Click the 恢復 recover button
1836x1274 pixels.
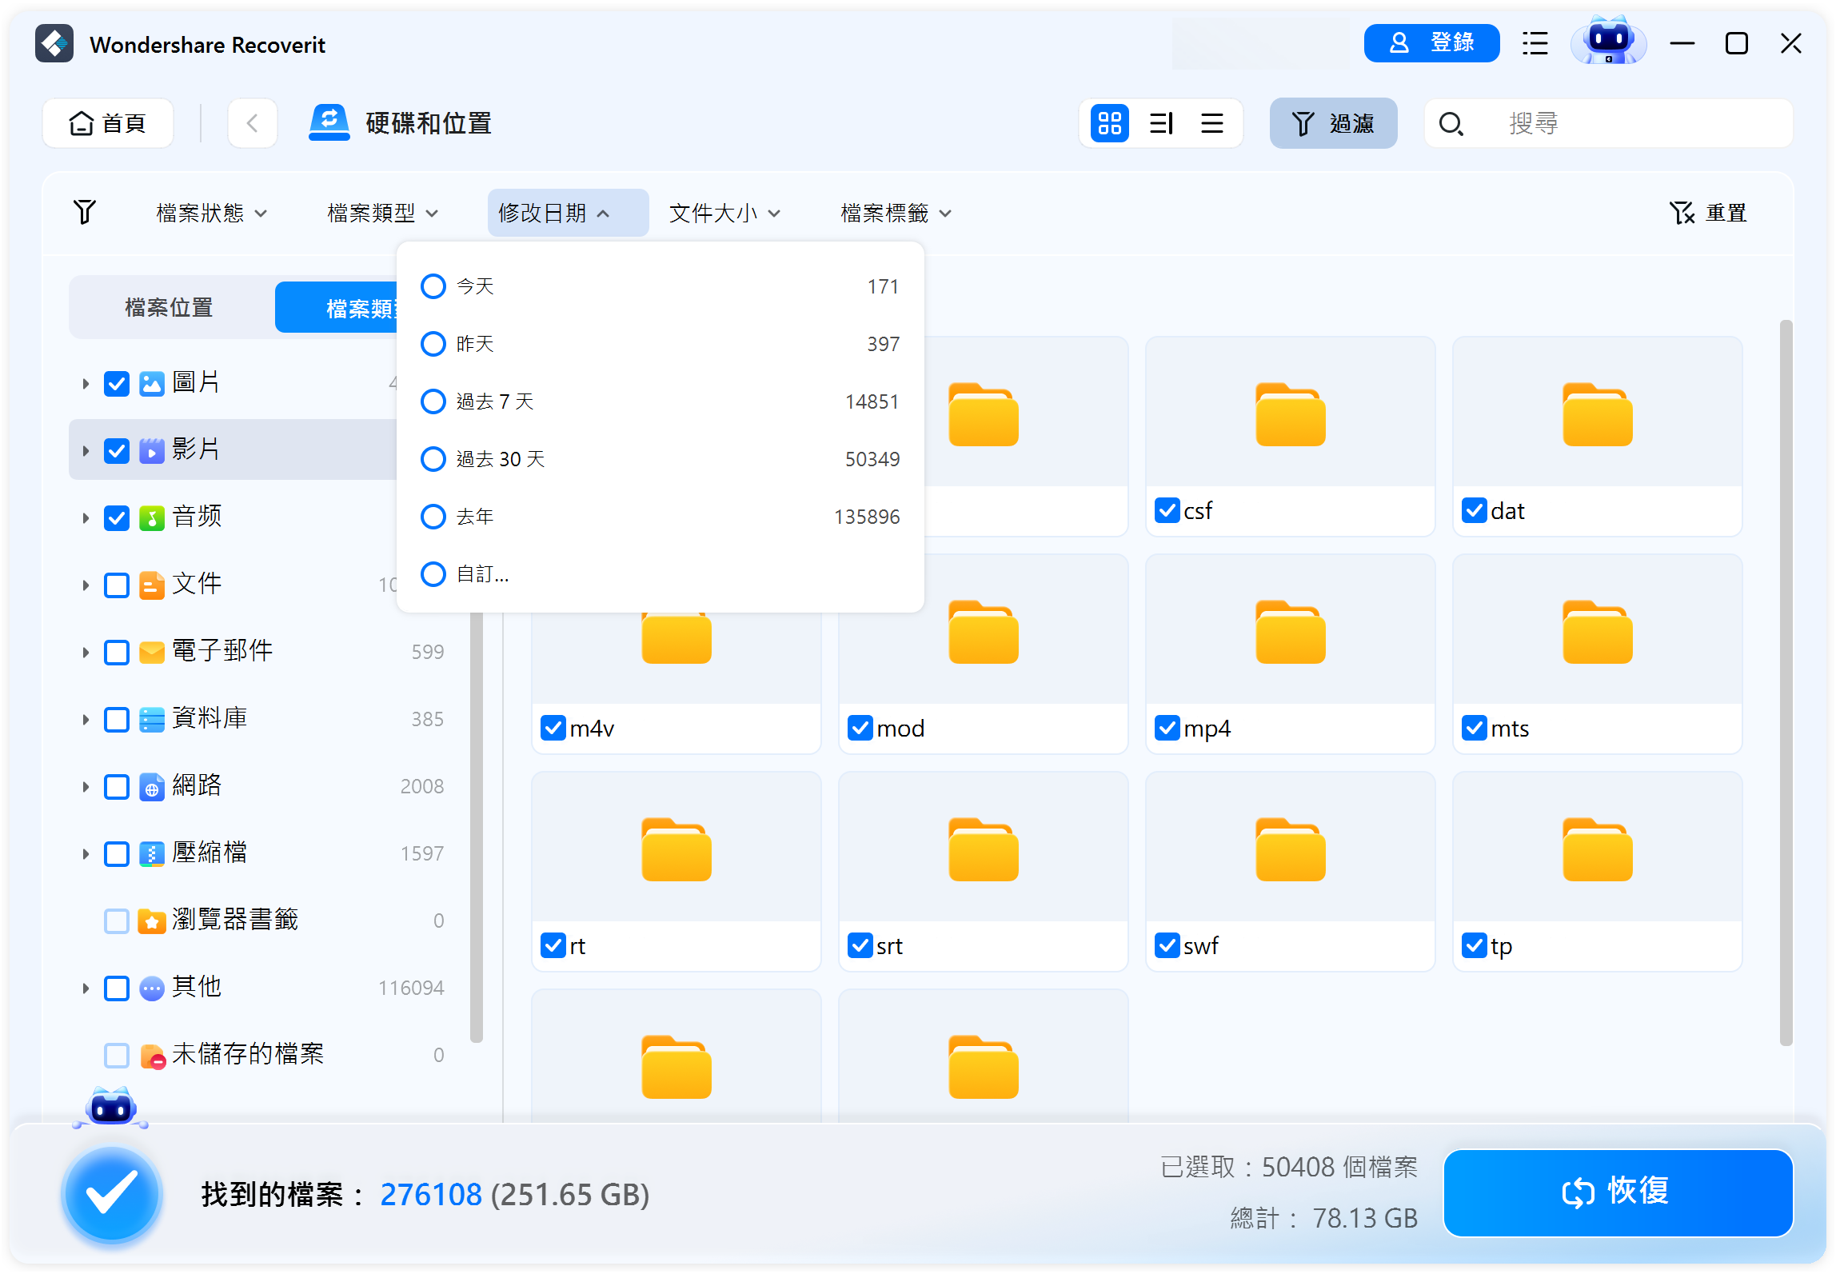click(x=1618, y=1192)
